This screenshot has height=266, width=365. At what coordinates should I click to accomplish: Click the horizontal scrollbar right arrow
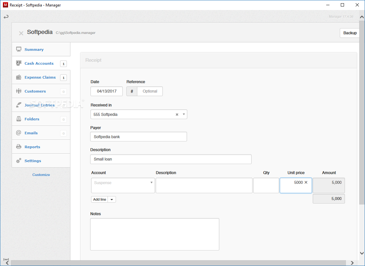[352, 263]
